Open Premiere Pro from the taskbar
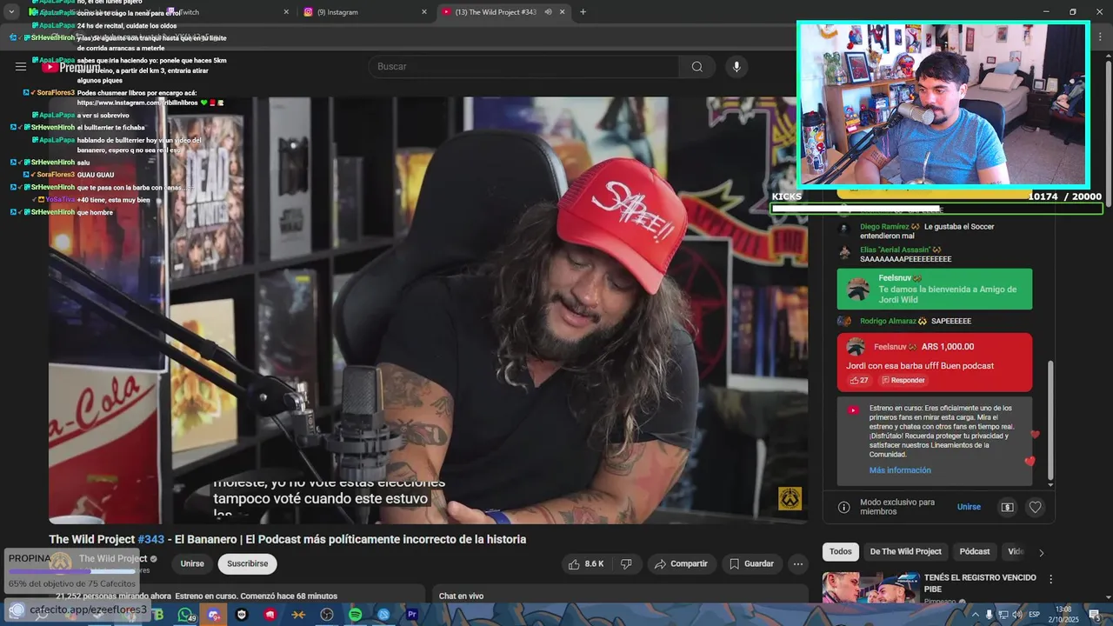 412,615
